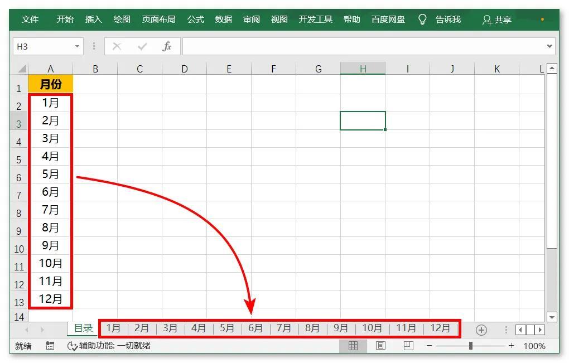Click horizontal scrollbar right arrow
This screenshot has height=363, width=569.
click(x=541, y=330)
